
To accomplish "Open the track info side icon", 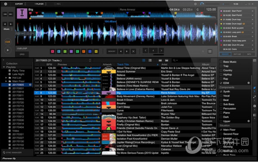I will click(255, 106).
